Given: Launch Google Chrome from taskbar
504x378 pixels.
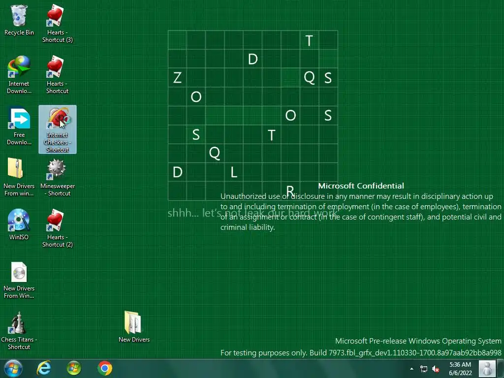Looking at the screenshot, I should 105,368.
